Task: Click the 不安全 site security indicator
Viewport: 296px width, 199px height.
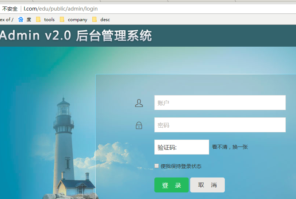Action: point(10,9)
